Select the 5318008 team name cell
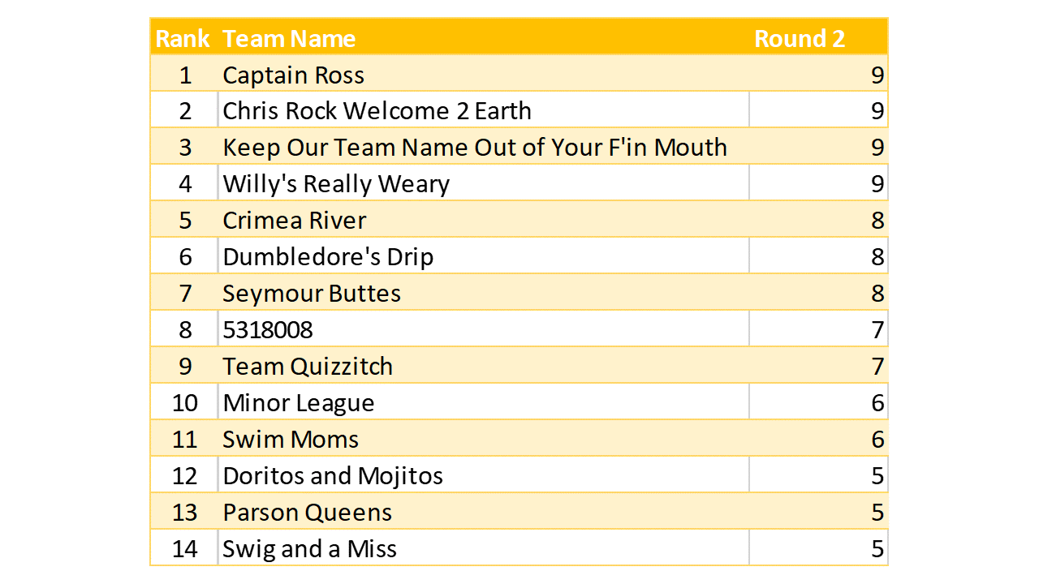The width and height of the screenshot is (1039, 584). [x=268, y=329]
